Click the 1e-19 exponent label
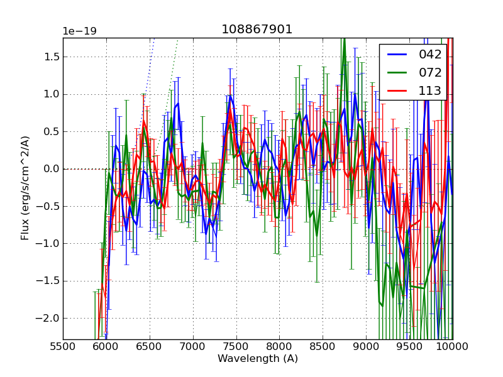503x377 pixels. pyautogui.click(x=79, y=31)
